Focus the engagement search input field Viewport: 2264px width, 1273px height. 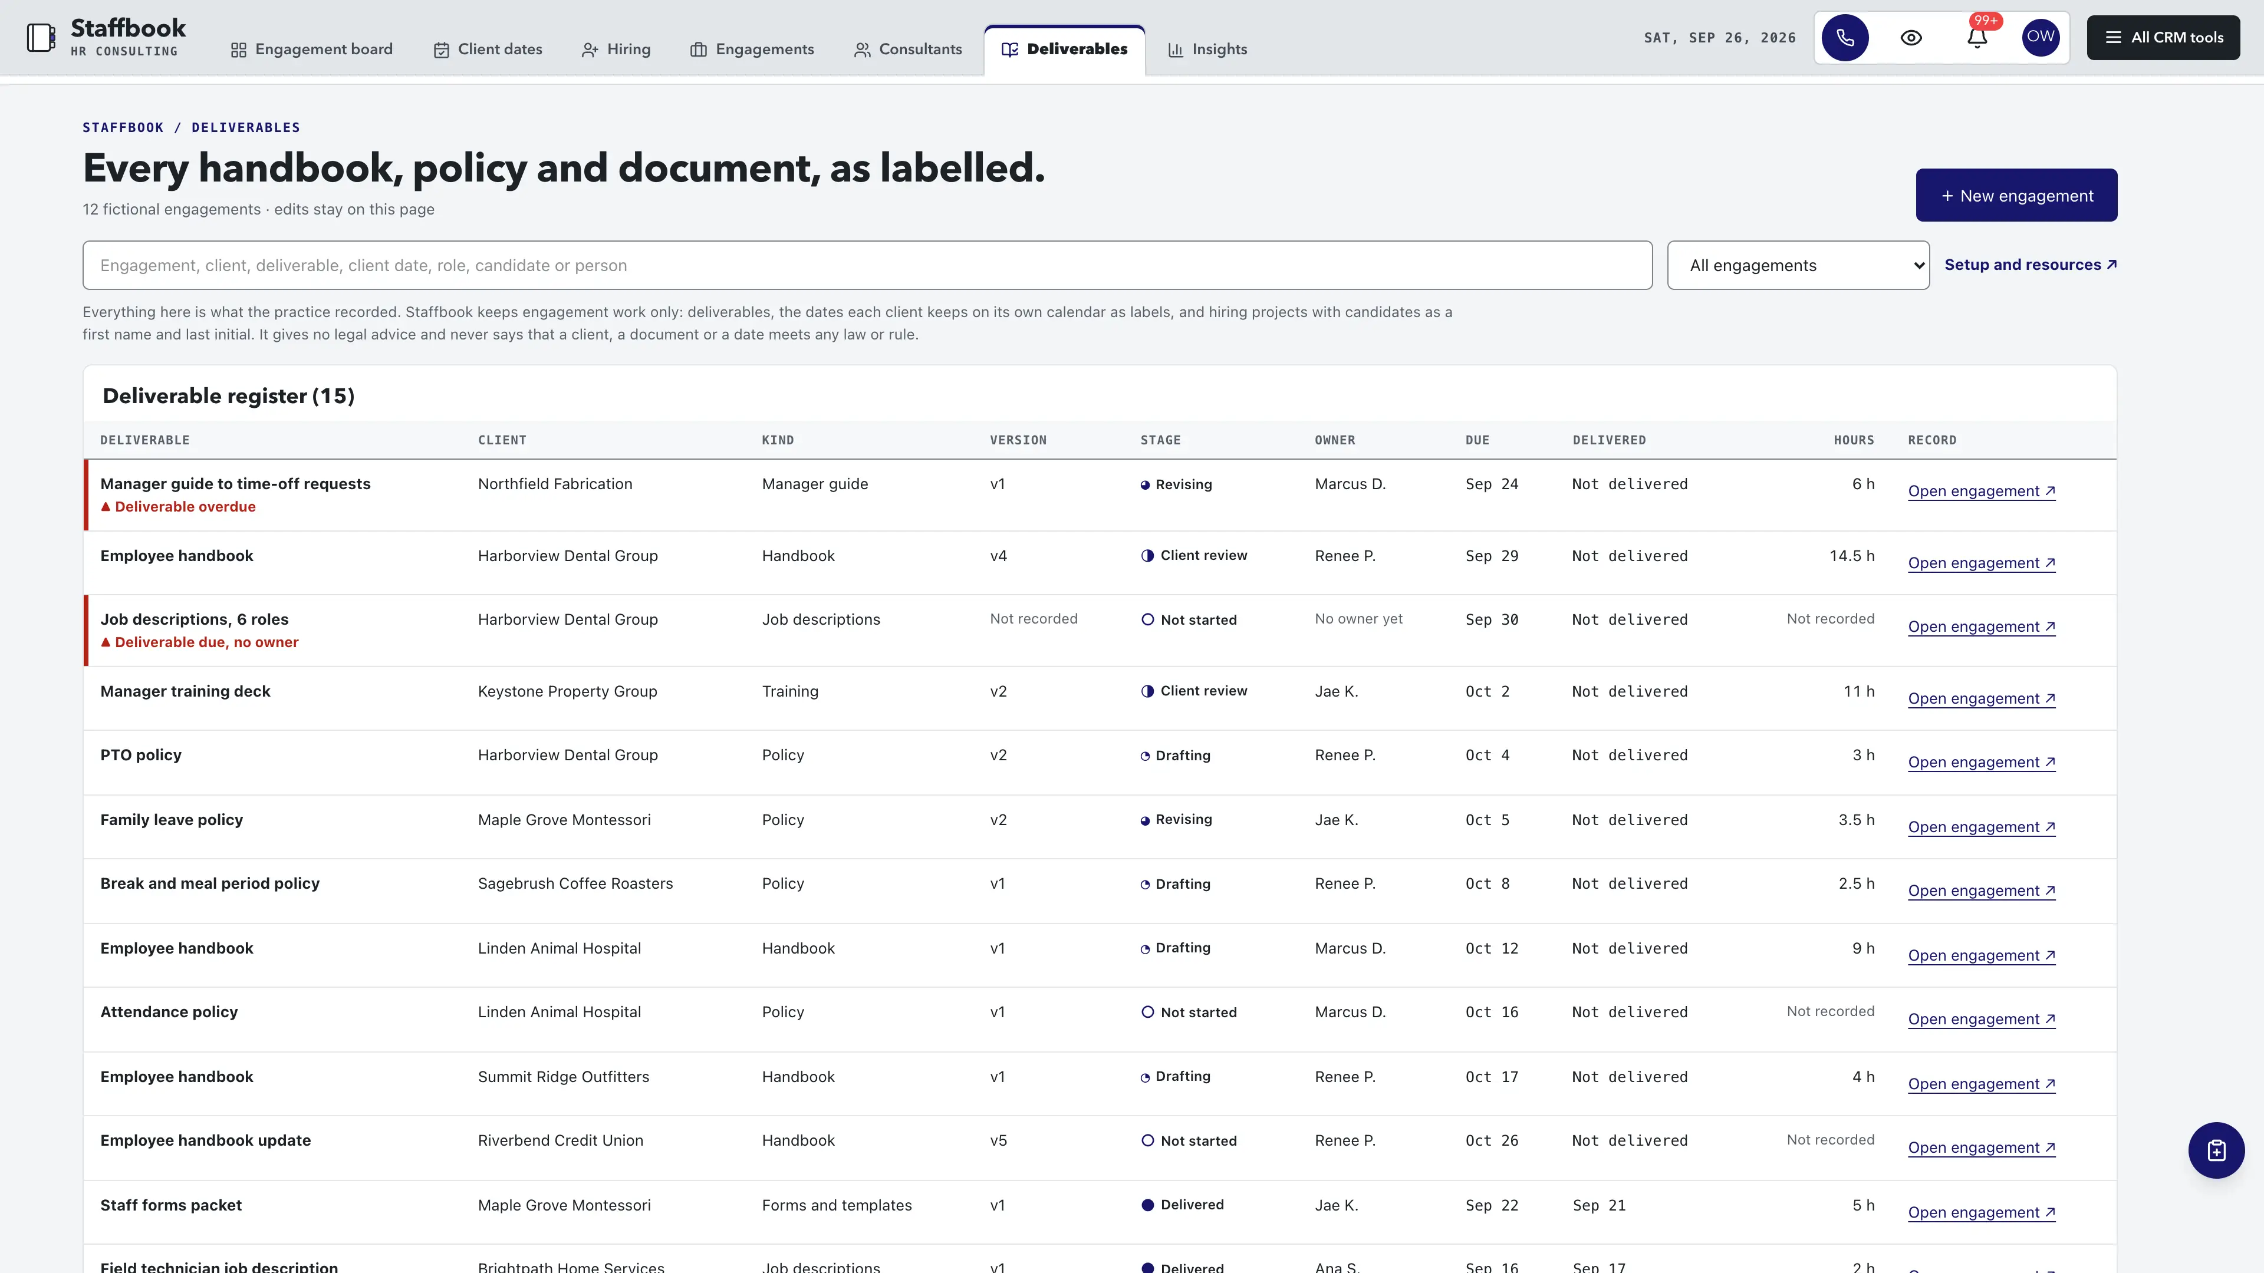click(x=867, y=265)
